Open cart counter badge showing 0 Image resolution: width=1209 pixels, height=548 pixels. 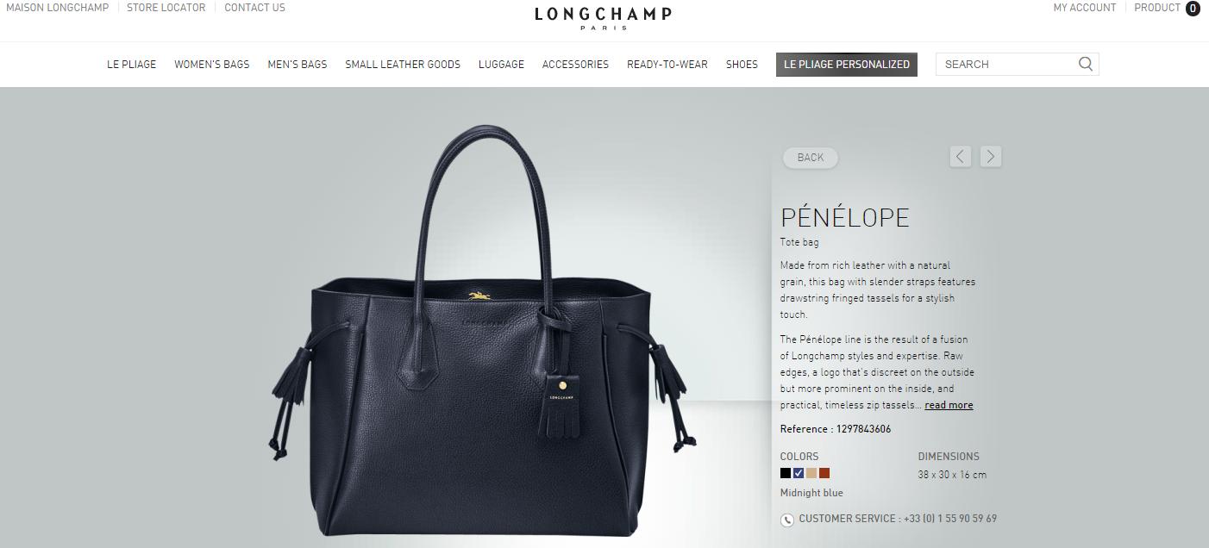(1193, 9)
